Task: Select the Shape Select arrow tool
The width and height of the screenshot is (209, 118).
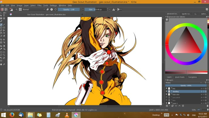Action: [1, 16]
